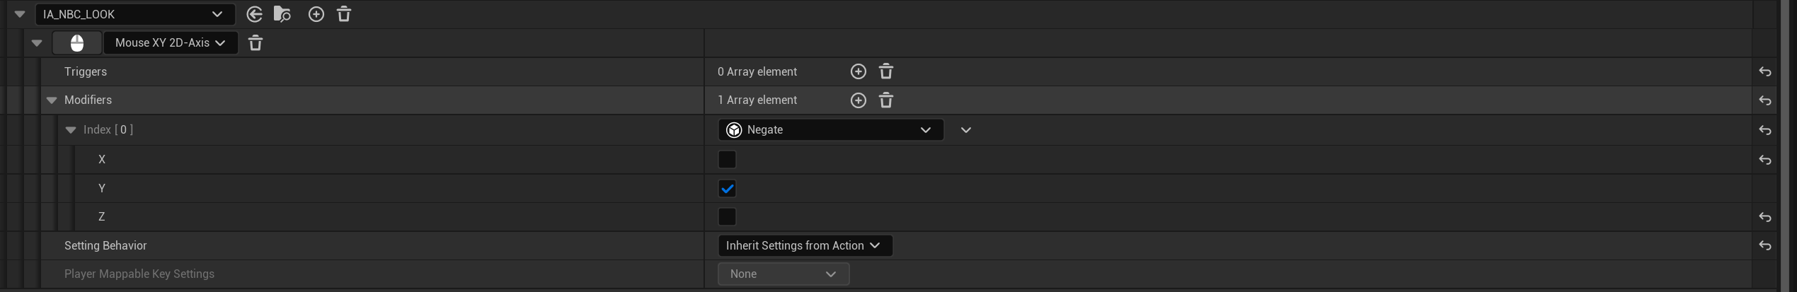This screenshot has width=1797, height=292.
Task: Enable the Negate Z checkbox
Action: [727, 217]
